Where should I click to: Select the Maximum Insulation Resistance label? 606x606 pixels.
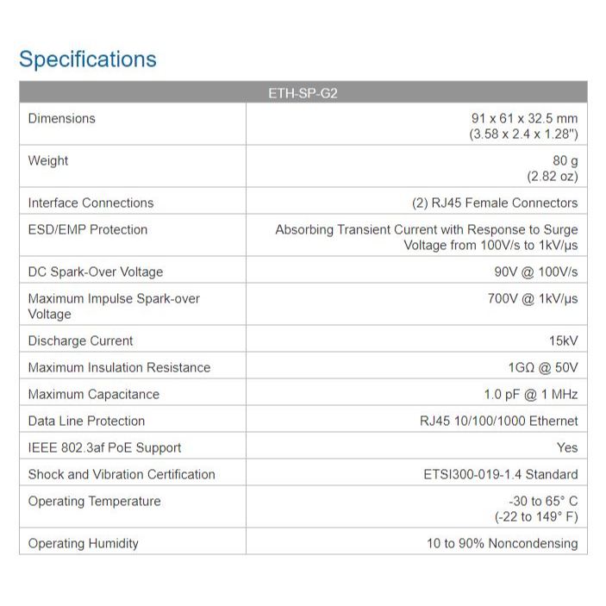coord(119,367)
